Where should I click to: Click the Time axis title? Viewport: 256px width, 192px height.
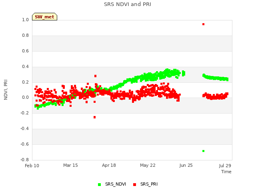coord(226,172)
